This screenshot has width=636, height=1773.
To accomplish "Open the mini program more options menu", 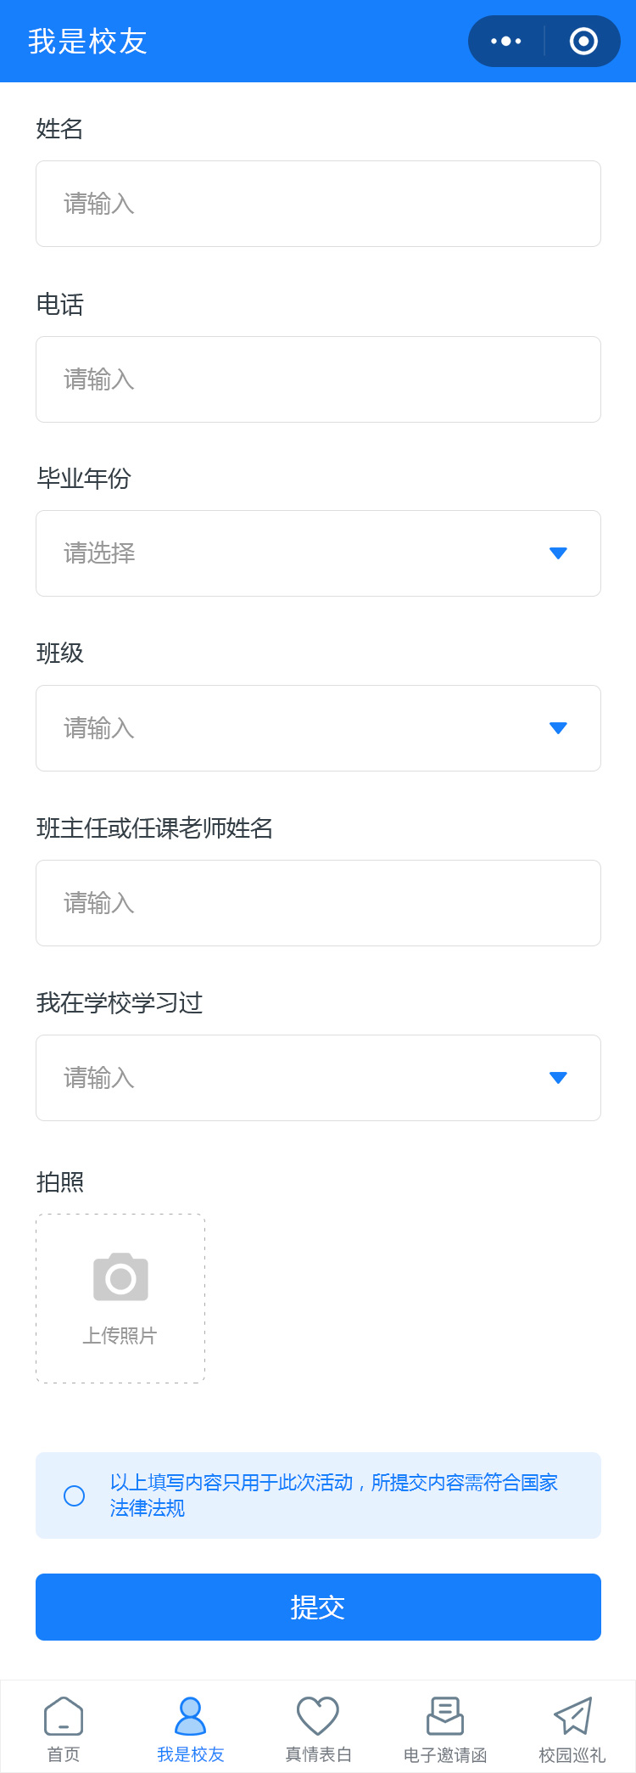I will 506,41.
